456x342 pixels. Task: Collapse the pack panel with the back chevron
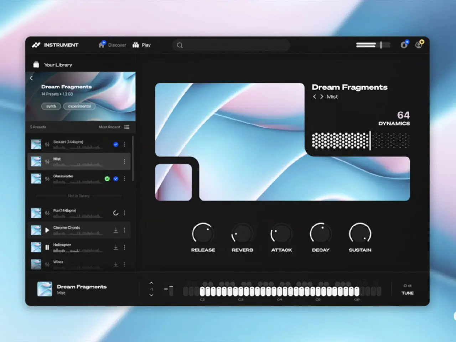(31, 78)
